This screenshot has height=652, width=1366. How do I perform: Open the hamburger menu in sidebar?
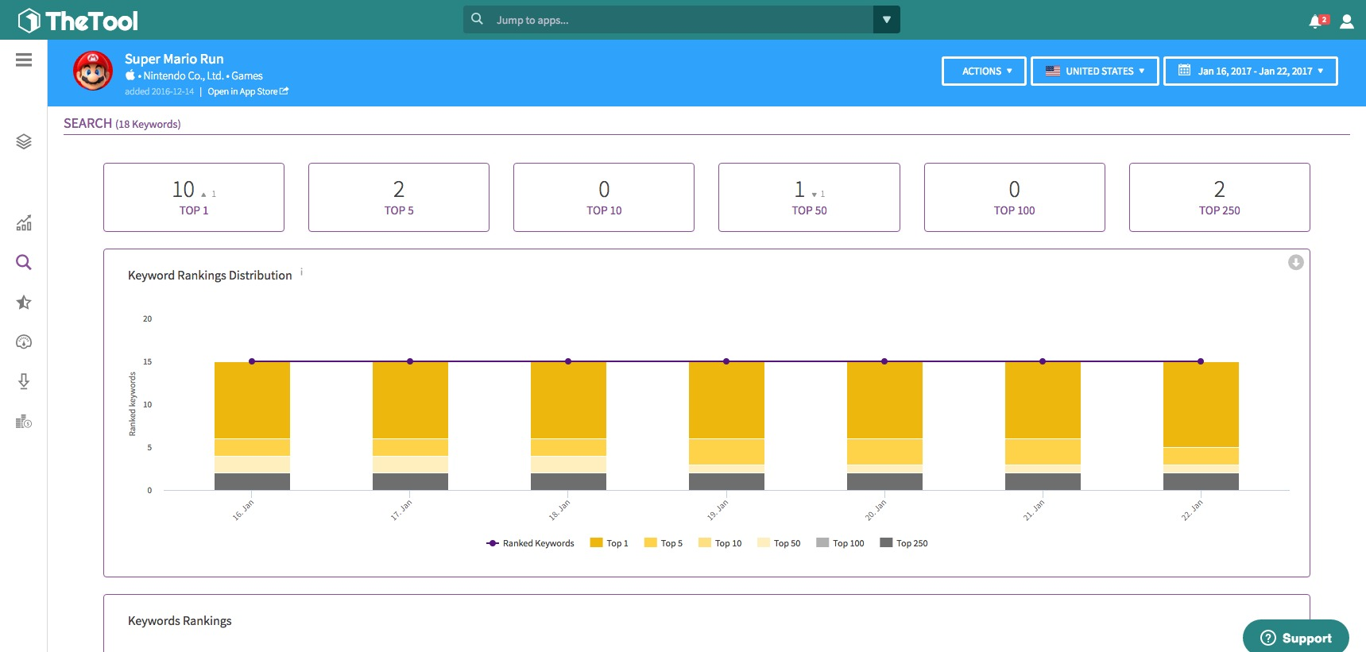click(24, 60)
